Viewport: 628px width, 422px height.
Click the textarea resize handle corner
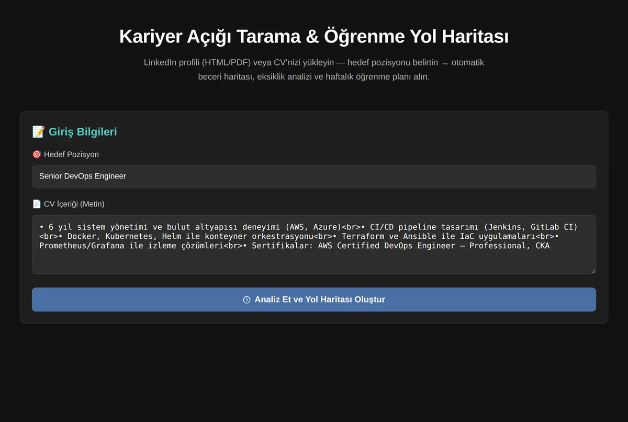pyautogui.click(x=593, y=271)
